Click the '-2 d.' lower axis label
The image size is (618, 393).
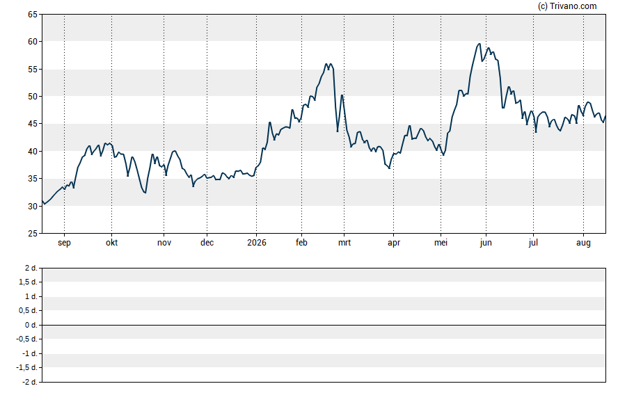[x=29, y=382]
